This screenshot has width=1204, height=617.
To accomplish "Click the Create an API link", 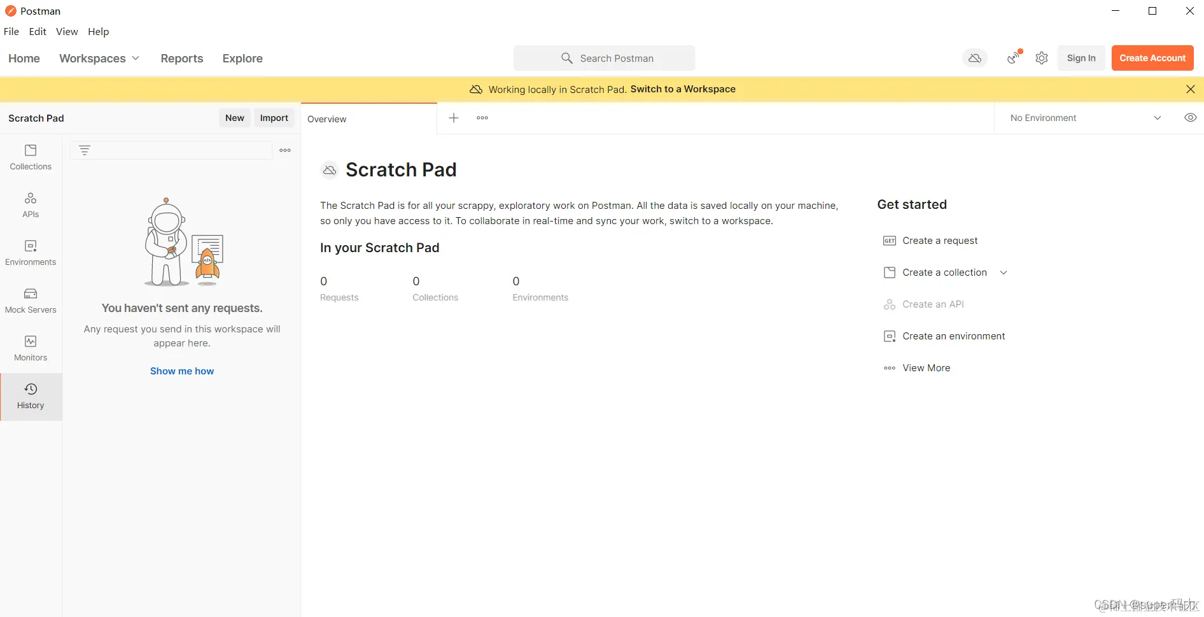I will 933,304.
